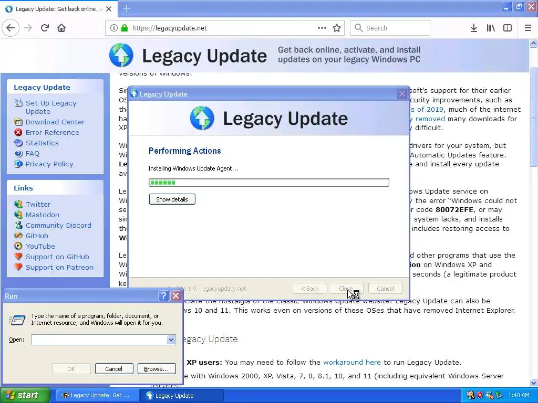
Task: Click the disabled OK button in Run dialog
Action: pyautogui.click(x=71, y=369)
